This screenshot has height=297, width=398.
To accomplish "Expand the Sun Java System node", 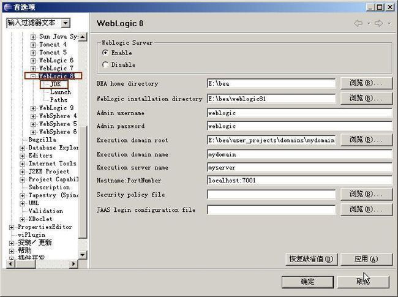I will click(x=33, y=37).
